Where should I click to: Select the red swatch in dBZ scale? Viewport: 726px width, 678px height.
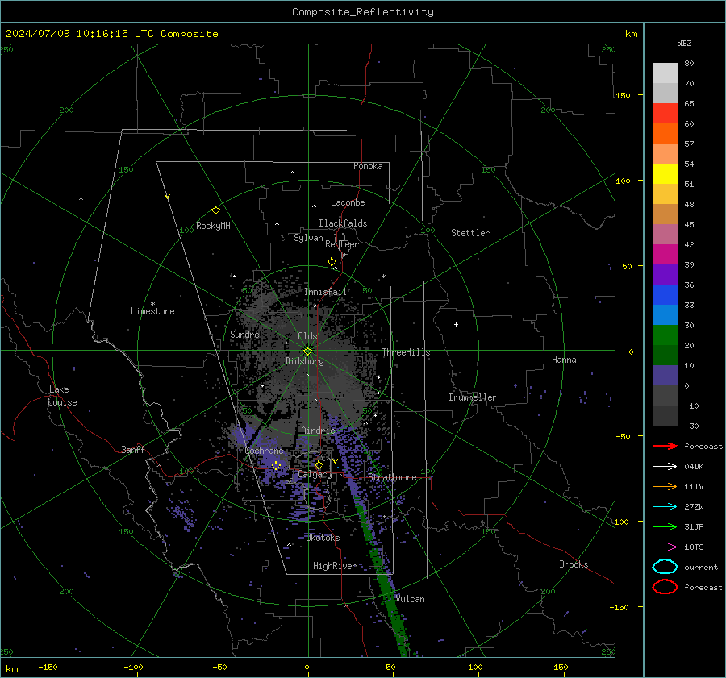pos(665,114)
